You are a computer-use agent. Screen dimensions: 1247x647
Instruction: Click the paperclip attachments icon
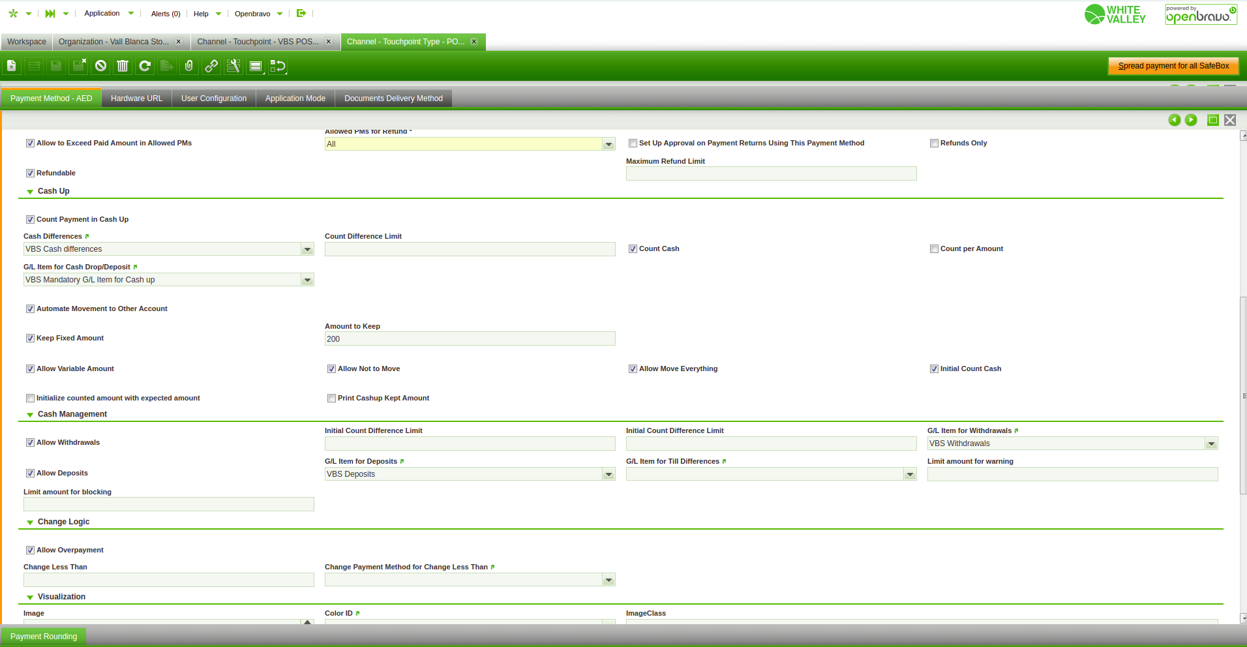(189, 66)
